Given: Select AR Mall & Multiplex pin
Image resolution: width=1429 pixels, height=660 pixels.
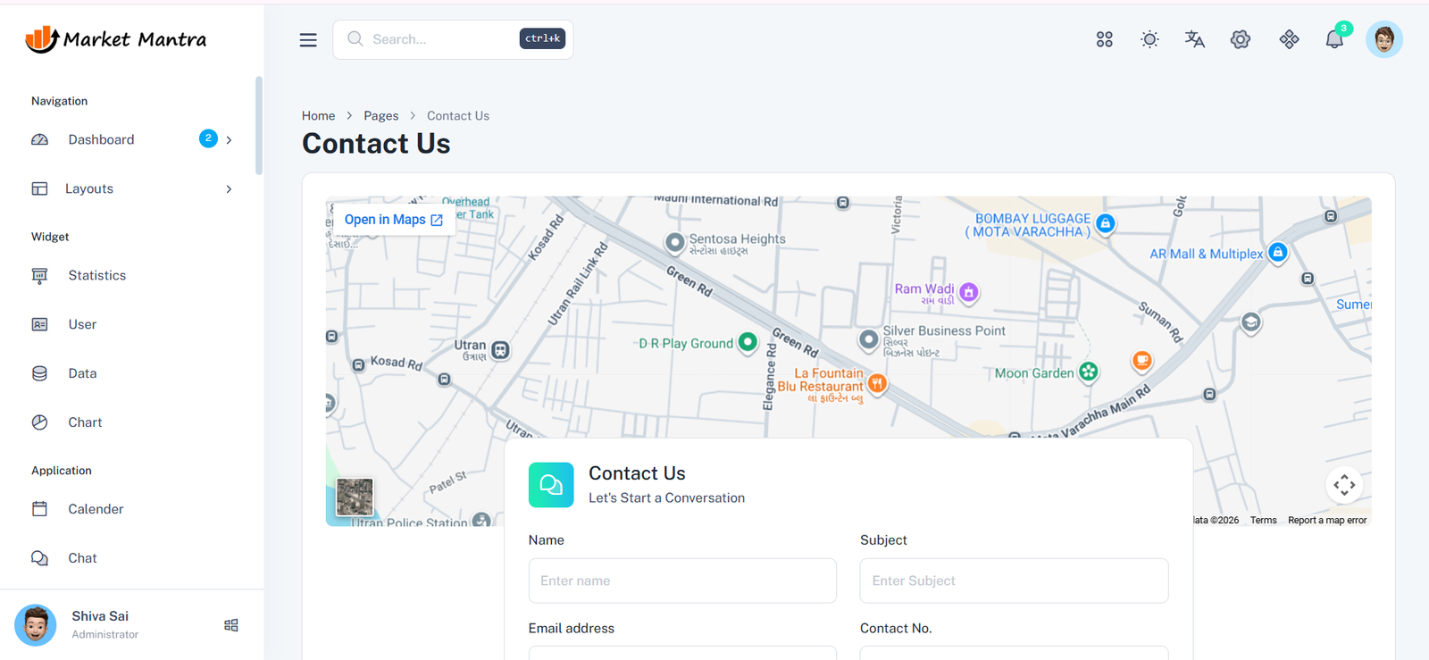Looking at the screenshot, I should click(x=1278, y=253).
